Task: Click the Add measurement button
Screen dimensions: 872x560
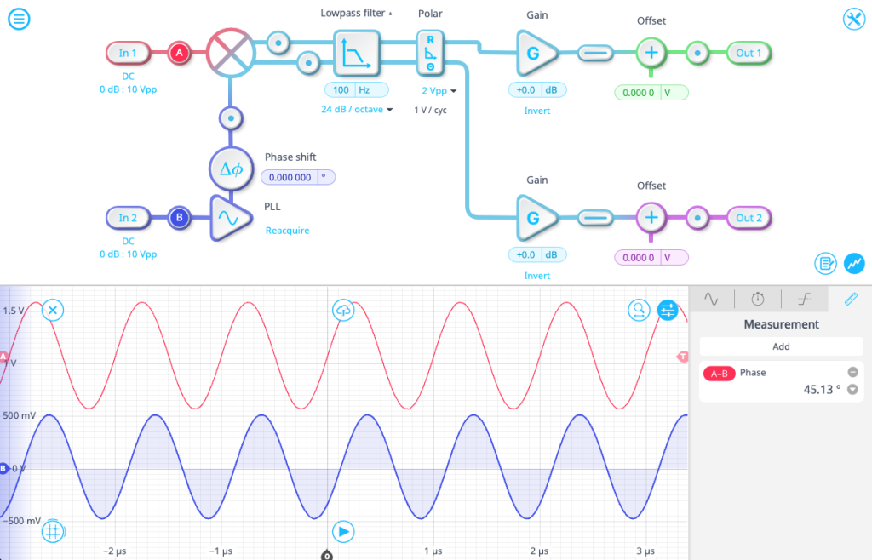Action: pyautogui.click(x=782, y=346)
